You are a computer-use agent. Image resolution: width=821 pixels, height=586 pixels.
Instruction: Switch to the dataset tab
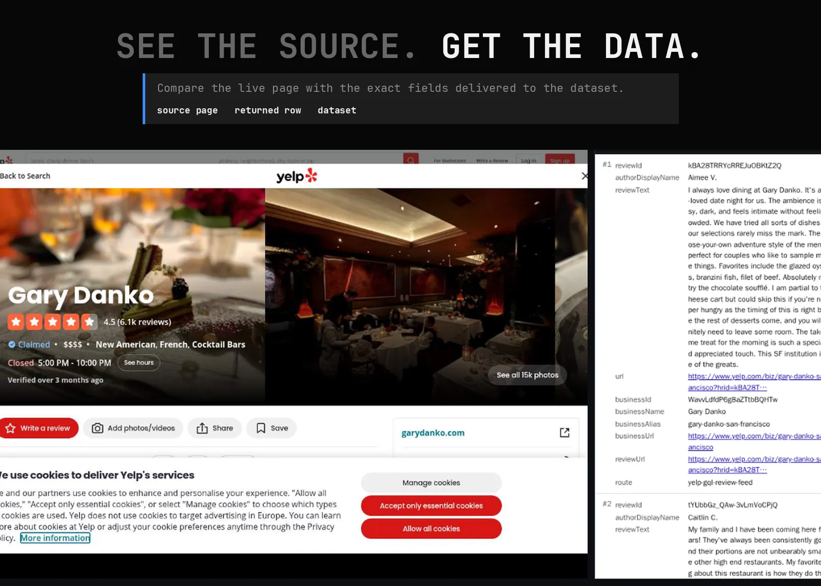(337, 110)
